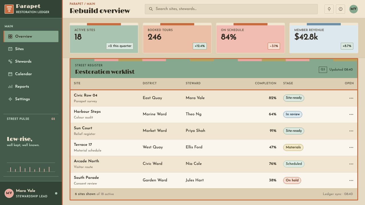365x205 pixels.
Task: Click the '+2 this quarter' badge
Action: click(x=120, y=46)
